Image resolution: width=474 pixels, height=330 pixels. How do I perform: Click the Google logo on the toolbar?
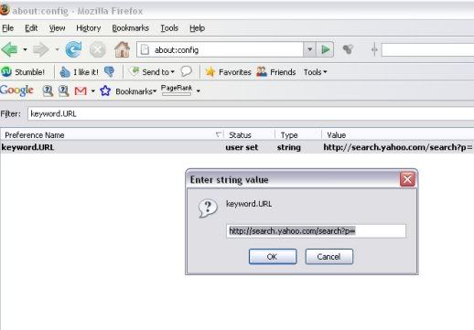[16, 90]
